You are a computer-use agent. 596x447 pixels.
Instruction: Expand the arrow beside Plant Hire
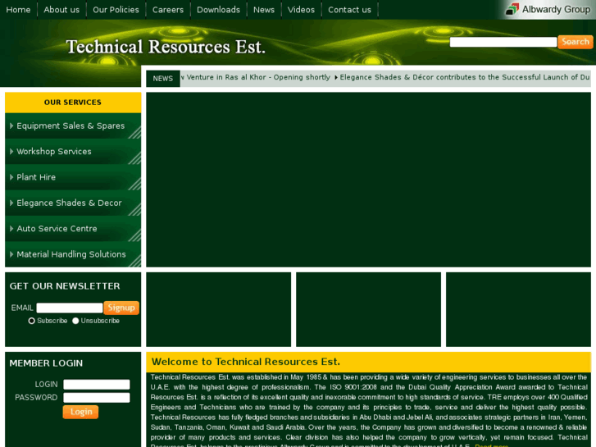11,177
